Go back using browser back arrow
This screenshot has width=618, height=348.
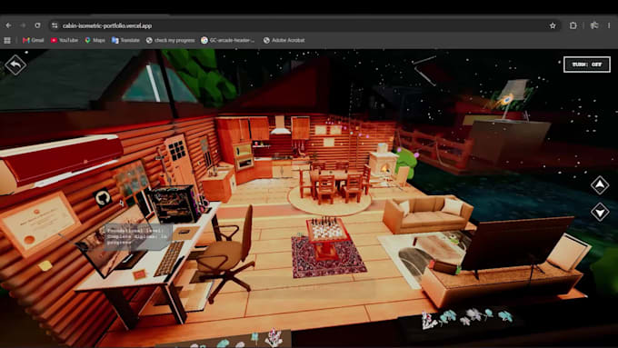pos(8,25)
